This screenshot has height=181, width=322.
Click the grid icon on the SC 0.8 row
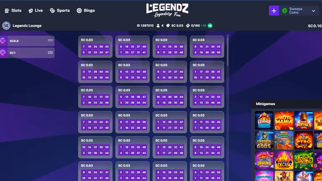pyautogui.click(x=50, y=41)
